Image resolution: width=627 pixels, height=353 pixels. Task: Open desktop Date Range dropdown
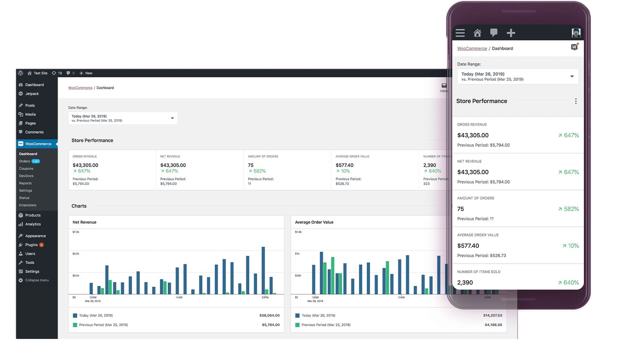(123, 118)
